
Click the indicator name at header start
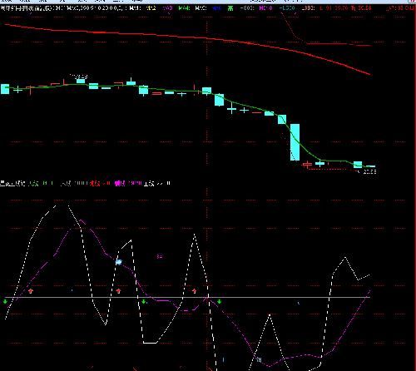pos(12,183)
